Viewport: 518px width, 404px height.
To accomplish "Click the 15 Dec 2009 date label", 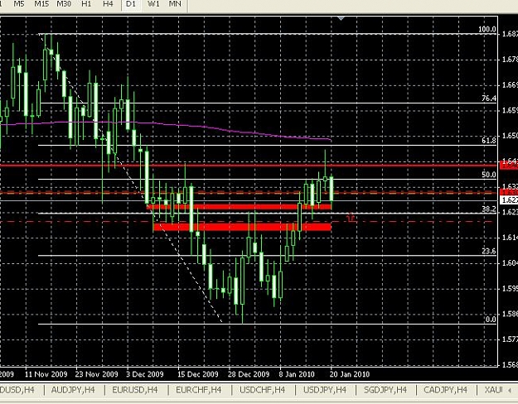I will [x=198, y=374].
